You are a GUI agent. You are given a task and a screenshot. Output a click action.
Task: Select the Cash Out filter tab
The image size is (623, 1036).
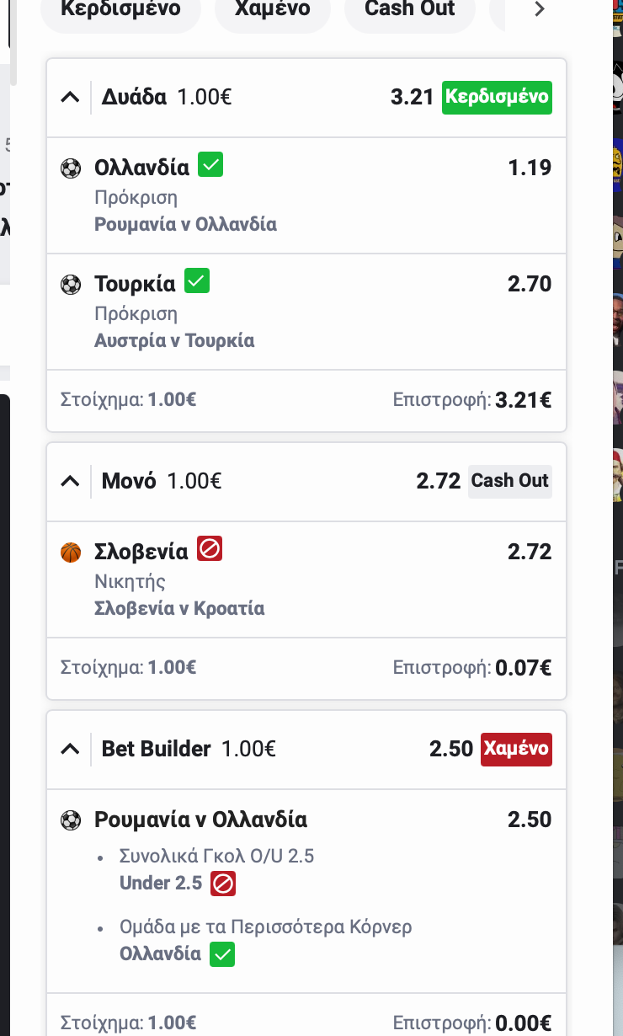(x=410, y=10)
